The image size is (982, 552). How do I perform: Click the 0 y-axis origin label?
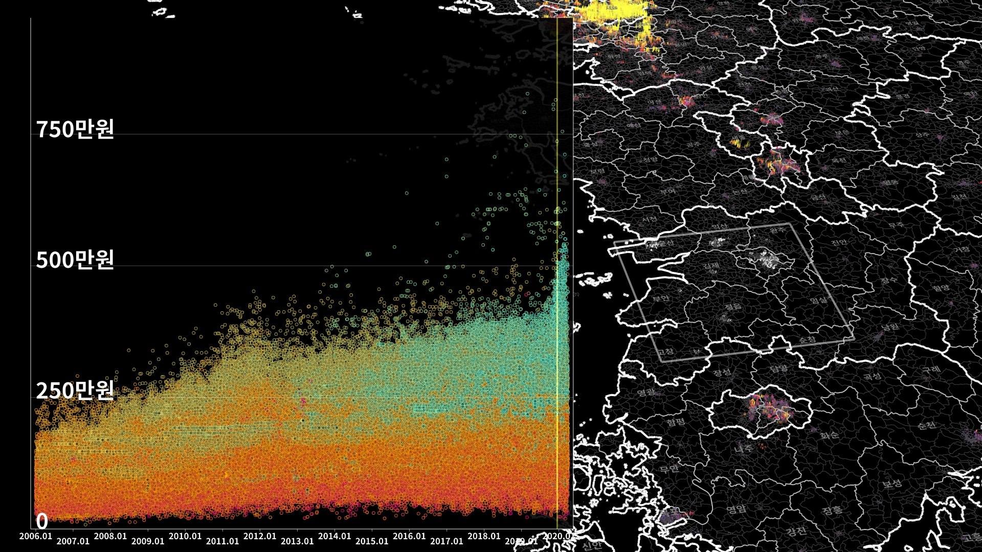point(42,521)
